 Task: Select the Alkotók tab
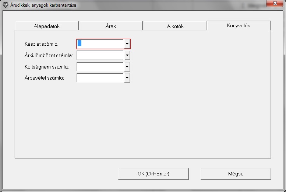click(175, 26)
